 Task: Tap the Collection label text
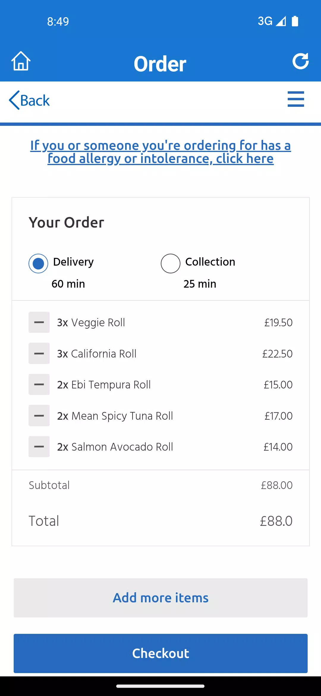click(210, 262)
